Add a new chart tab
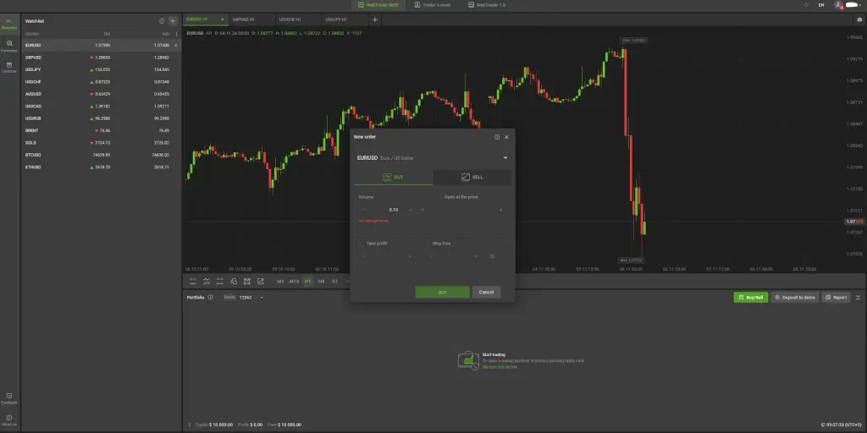This screenshot has height=433, width=867. (374, 20)
